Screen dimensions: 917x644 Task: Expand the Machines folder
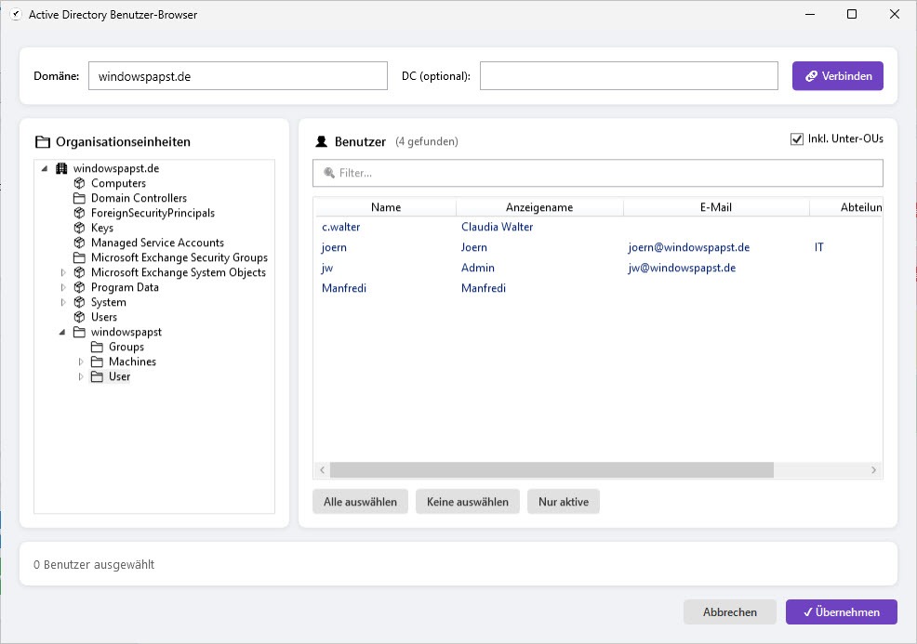[81, 361]
